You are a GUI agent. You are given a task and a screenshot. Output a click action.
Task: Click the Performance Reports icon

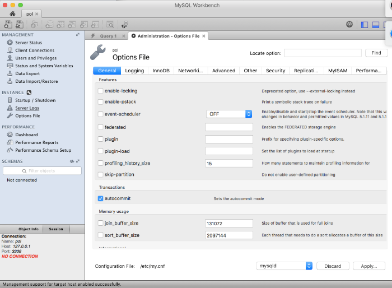10,142
